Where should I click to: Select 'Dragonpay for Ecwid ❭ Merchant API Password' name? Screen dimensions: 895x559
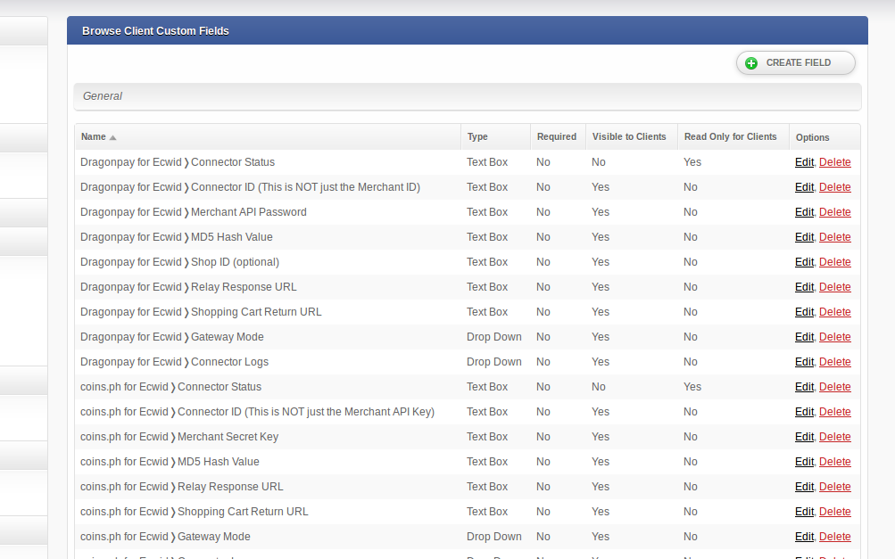click(x=194, y=212)
